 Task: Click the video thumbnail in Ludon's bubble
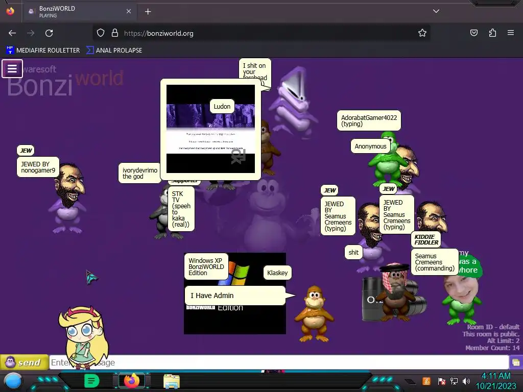(x=210, y=129)
